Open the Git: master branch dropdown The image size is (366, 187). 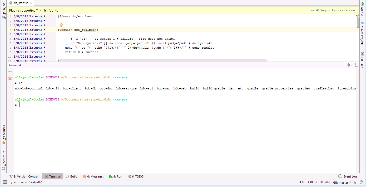(x=342, y=182)
